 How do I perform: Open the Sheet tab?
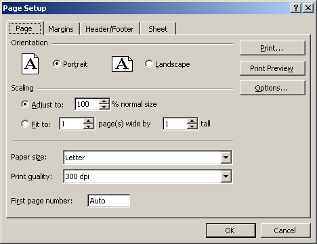pyautogui.click(x=158, y=29)
